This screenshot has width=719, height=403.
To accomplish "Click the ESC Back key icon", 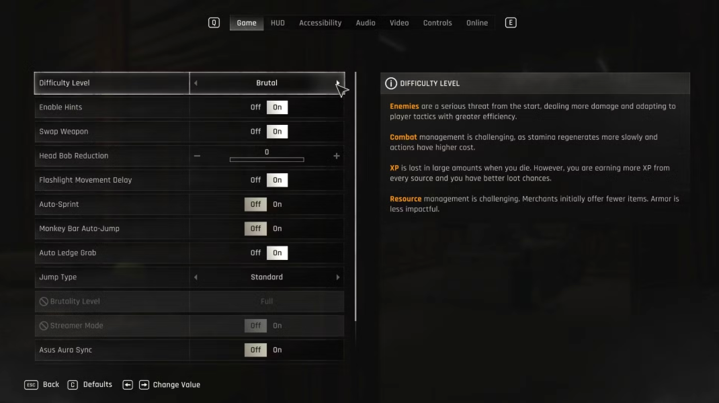I will pos(31,385).
